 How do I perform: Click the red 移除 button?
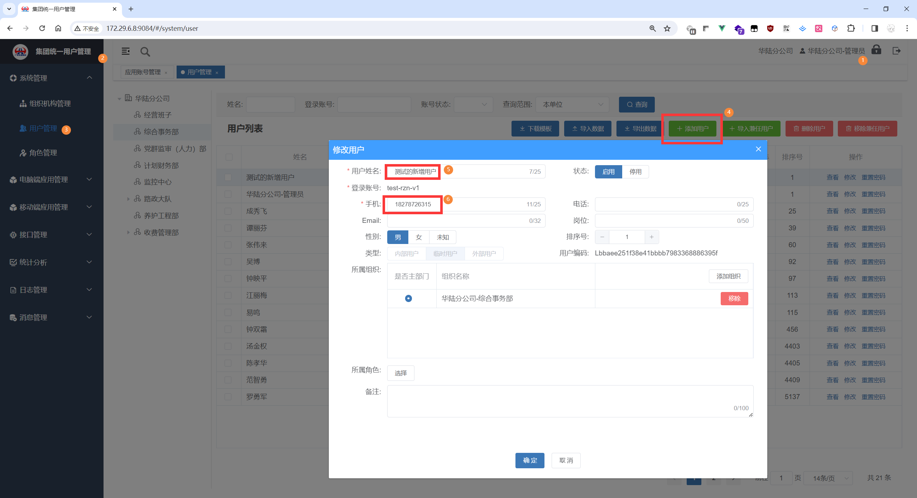click(x=734, y=298)
